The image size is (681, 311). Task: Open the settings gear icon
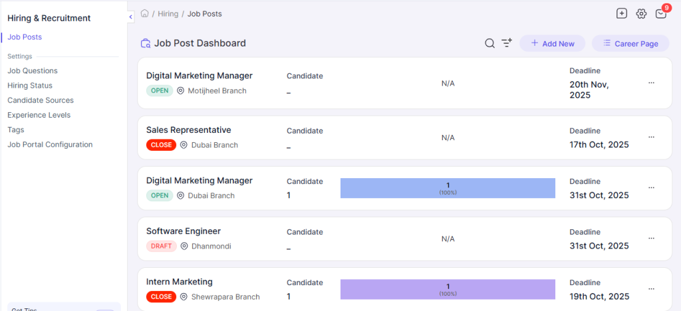pyautogui.click(x=641, y=14)
